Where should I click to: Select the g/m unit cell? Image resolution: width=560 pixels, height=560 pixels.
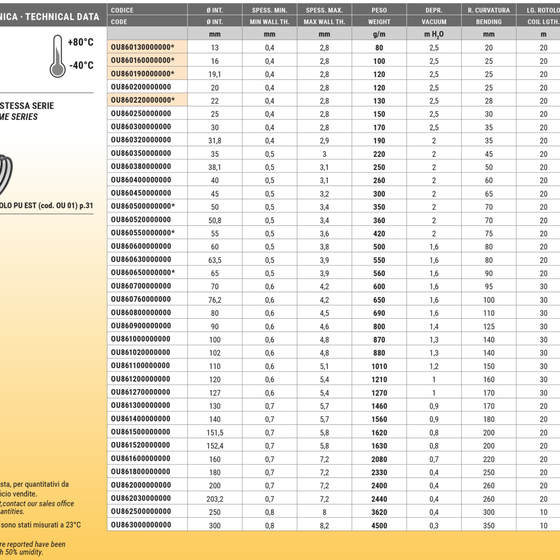(x=379, y=34)
